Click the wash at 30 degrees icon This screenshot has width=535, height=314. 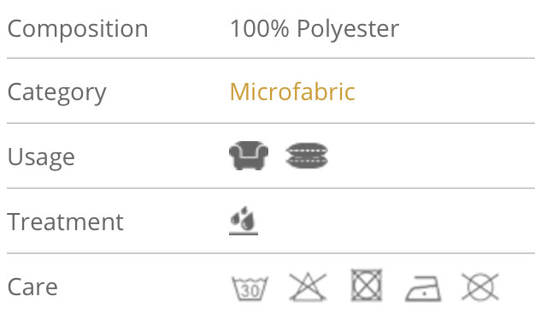click(250, 287)
